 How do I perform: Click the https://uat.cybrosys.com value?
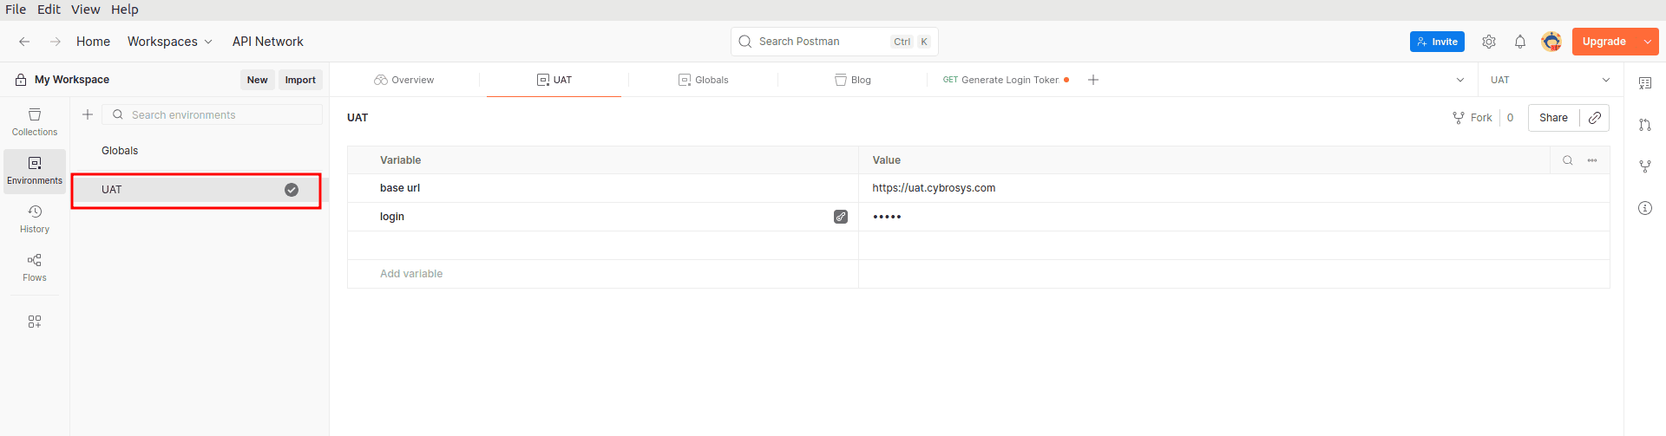(934, 188)
